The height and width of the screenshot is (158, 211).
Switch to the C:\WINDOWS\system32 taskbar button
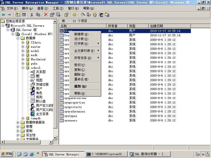[107, 154]
